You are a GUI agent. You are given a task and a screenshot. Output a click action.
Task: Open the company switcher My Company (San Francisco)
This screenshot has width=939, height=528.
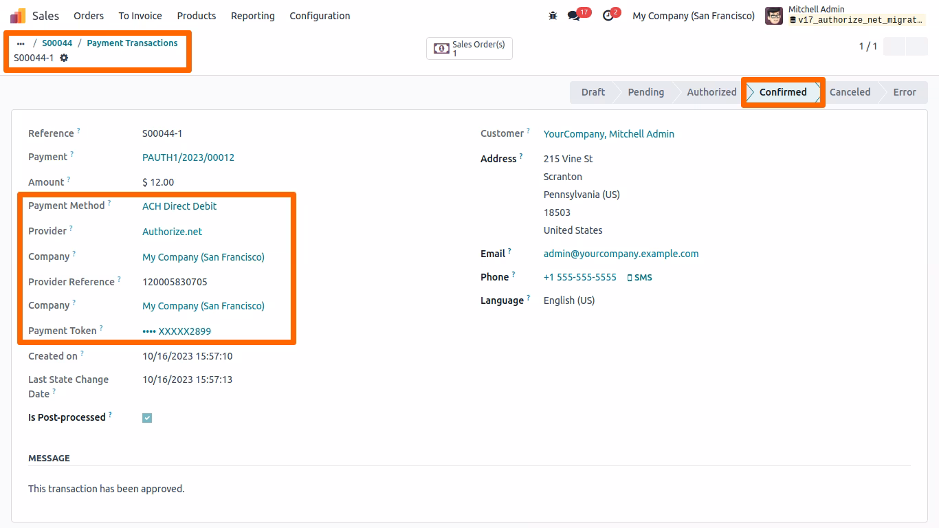pyautogui.click(x=694, y=16)
